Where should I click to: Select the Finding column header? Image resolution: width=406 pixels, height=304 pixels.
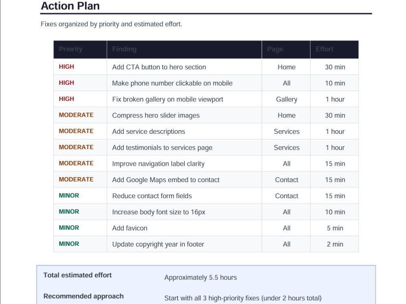(x=124, y=49)
